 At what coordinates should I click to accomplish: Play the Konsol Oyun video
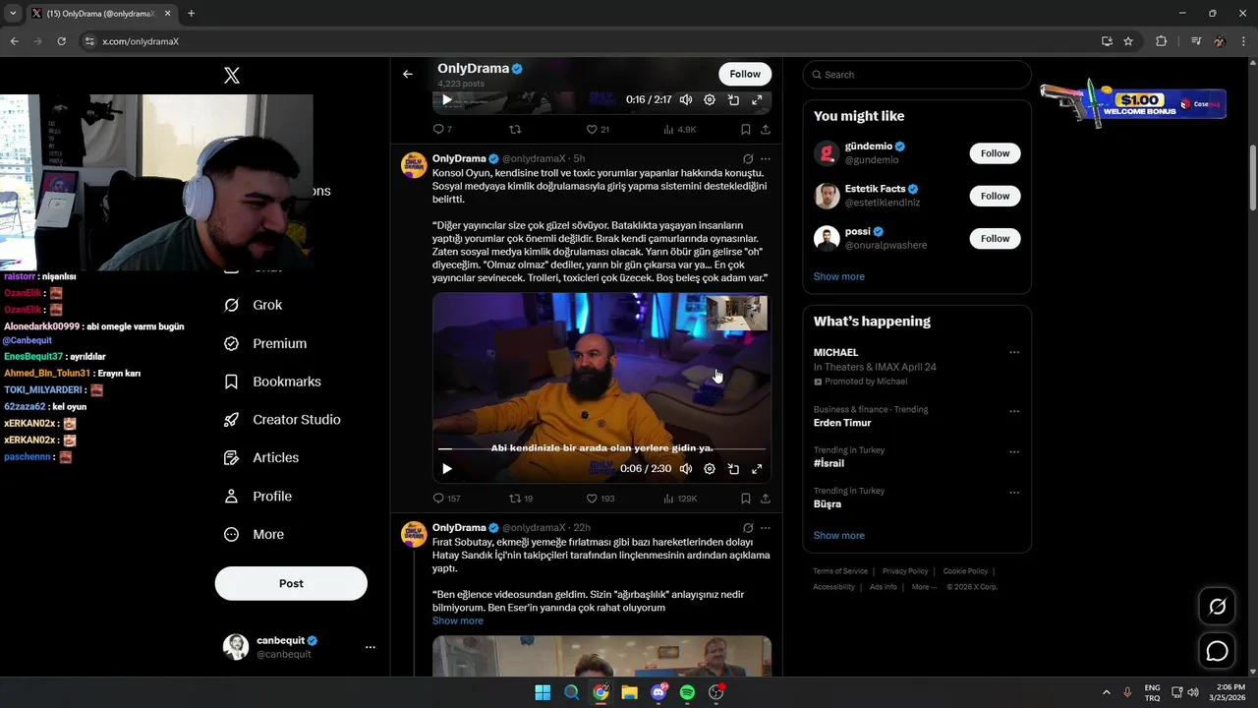[446, 469]
